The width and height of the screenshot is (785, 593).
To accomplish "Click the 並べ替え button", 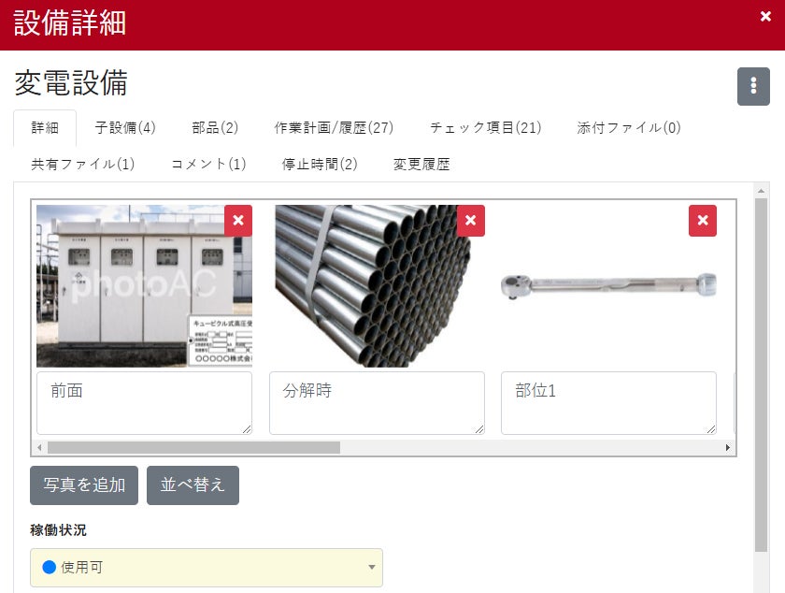I will (x=193, y=485).
